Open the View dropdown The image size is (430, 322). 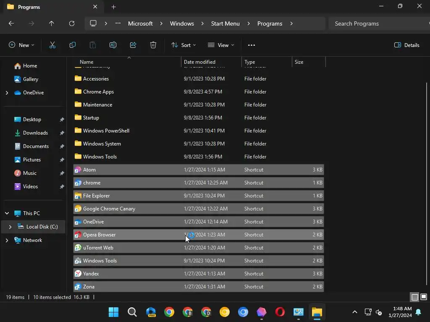(x=221, y=45)
